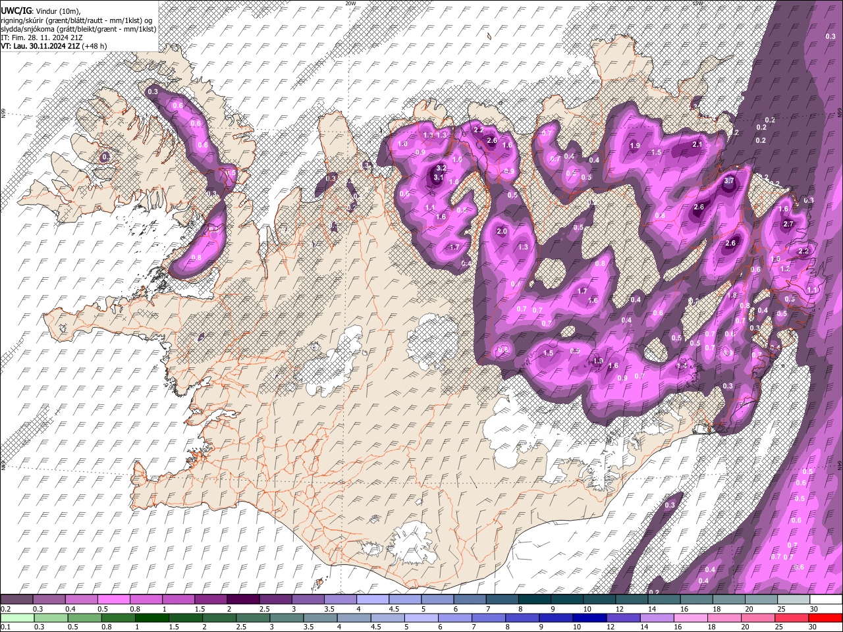Click the 'VT: Lau. 30.11.2024 21Z (+48 h)' line
This screenshot has width=843, height=632.
coord(54,46)
